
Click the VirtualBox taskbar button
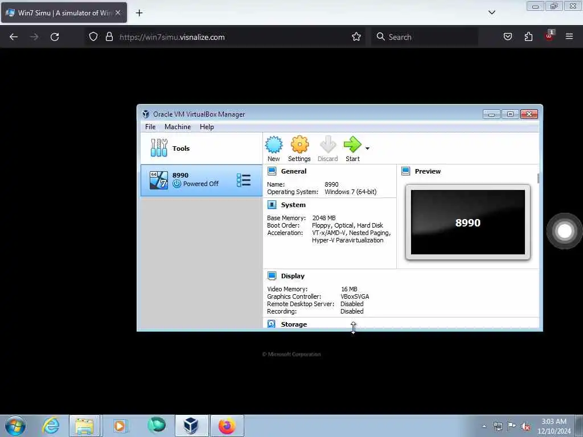191,426
